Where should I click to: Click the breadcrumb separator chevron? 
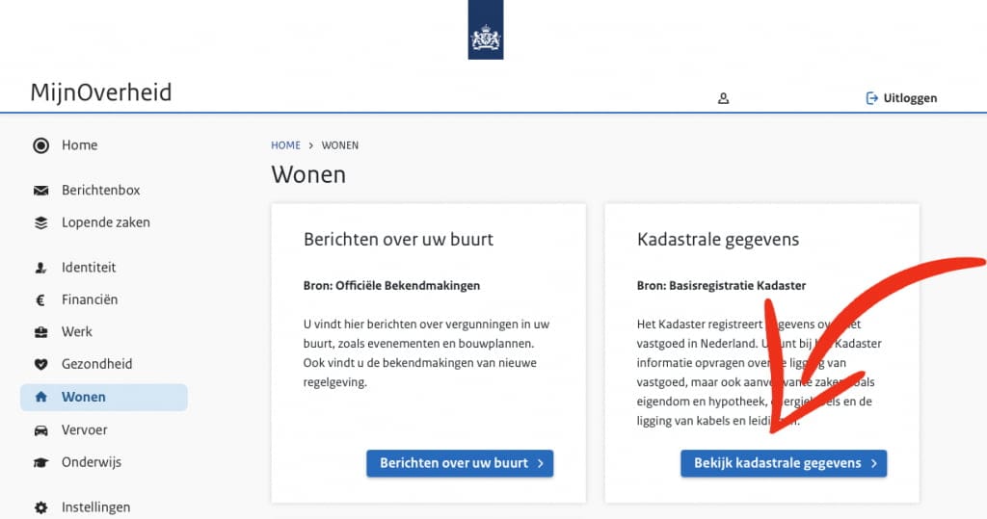[311, 145]
